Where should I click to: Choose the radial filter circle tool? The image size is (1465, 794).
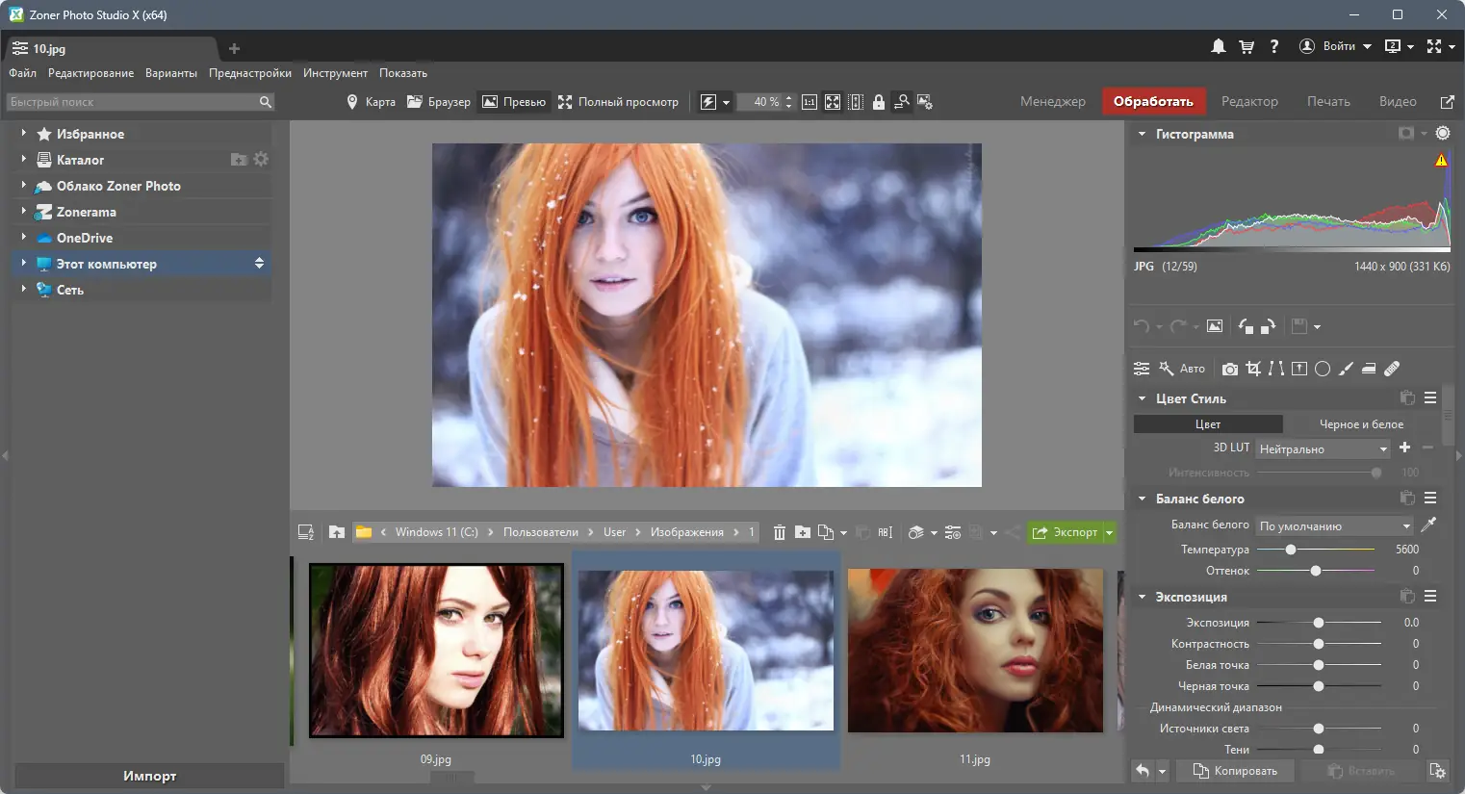[x=1323, y=369]
